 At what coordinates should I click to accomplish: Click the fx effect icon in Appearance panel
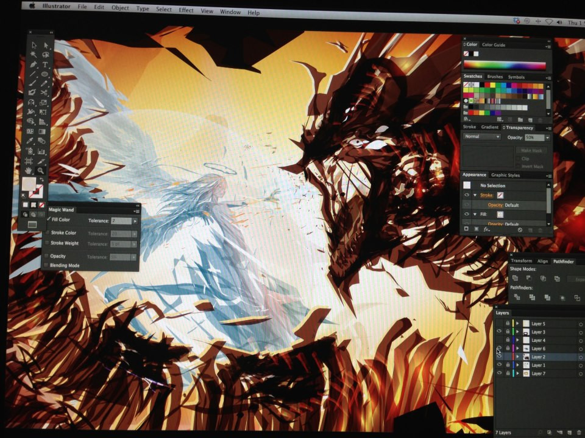[486, 229]
